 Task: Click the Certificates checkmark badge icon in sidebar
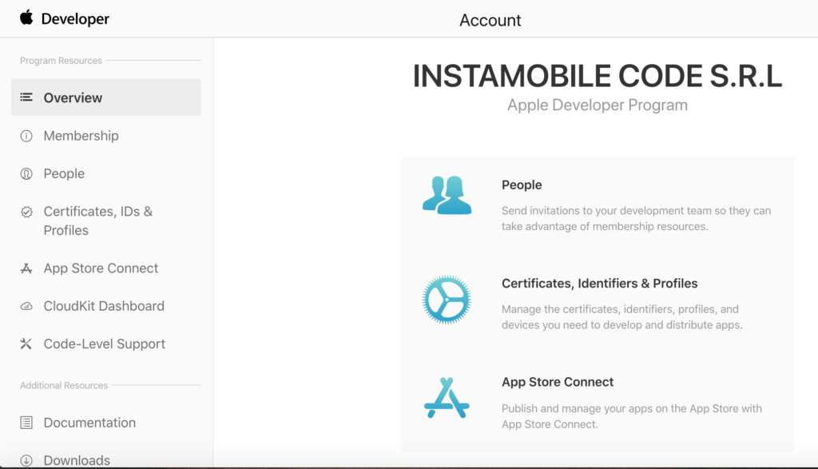pos(26,212)
